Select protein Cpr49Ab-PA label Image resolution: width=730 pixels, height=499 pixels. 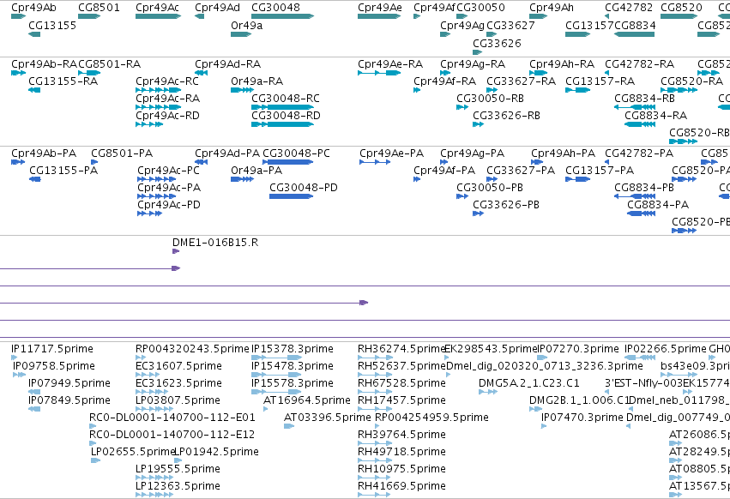click(44, 153)
